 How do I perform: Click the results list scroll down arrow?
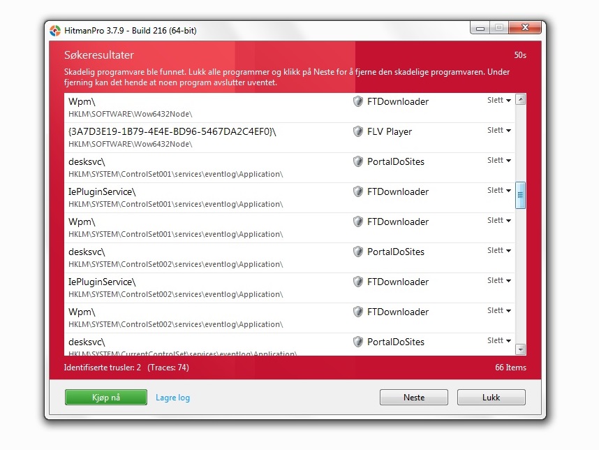[520, 349]
